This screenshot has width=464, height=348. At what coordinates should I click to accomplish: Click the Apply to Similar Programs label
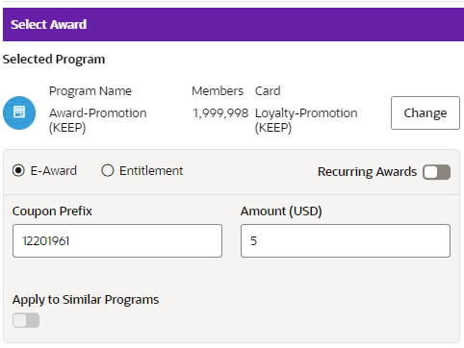(x=86, y=300)
